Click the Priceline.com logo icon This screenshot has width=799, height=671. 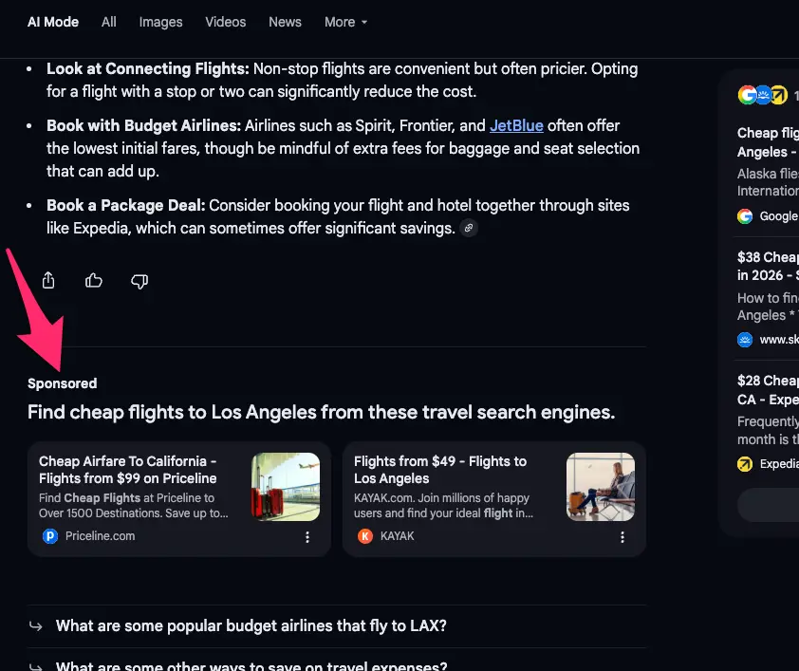[50, 536]
